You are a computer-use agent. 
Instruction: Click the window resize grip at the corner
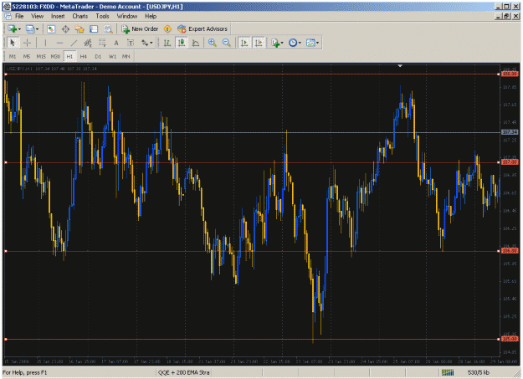pyautogui.click(x=516, y=373)
